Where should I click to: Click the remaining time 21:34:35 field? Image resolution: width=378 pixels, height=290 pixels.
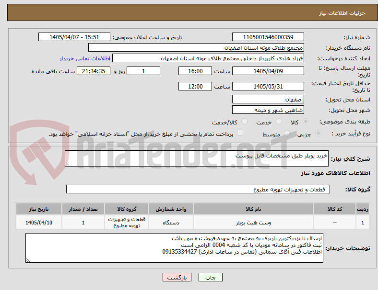pyautogui.click(x=94, y=71)
